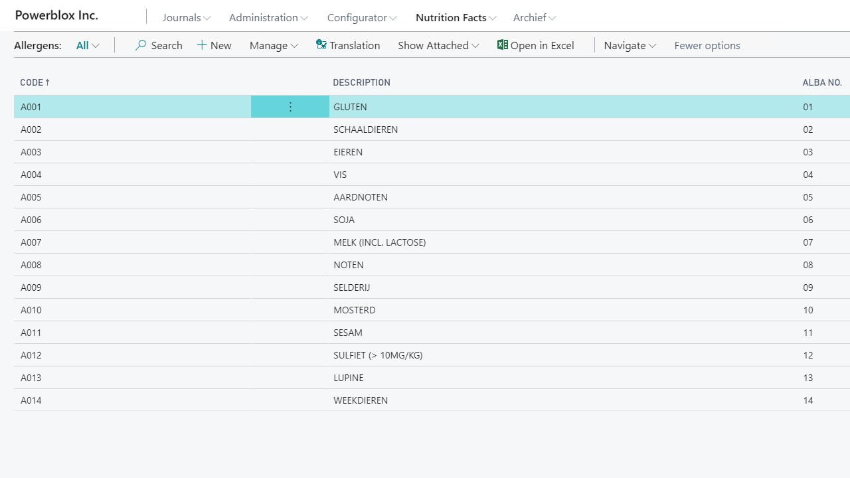Open the Configurator menu

tap(362, 18)
